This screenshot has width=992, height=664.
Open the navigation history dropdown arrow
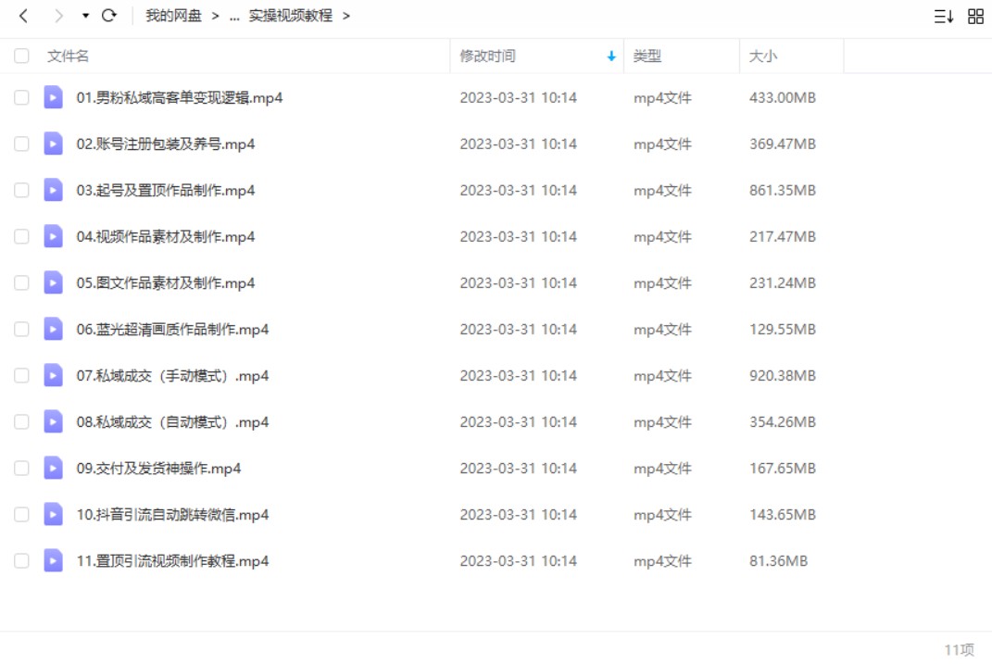pyautogui.click(x=85, y=16)
